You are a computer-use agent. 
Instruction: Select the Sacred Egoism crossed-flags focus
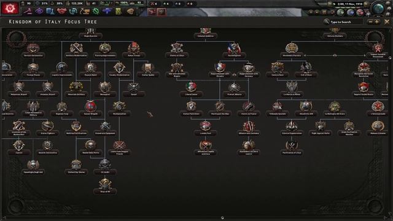point(234,50)
